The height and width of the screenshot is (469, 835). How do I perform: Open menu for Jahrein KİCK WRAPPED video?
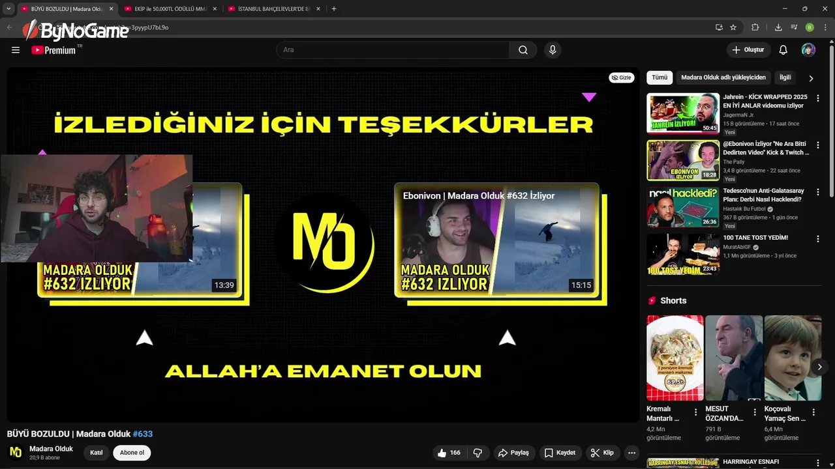click(818, 98)
